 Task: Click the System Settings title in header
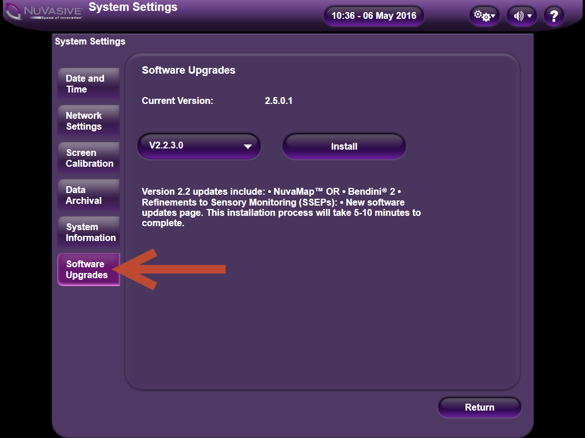(x=133, y=7)
